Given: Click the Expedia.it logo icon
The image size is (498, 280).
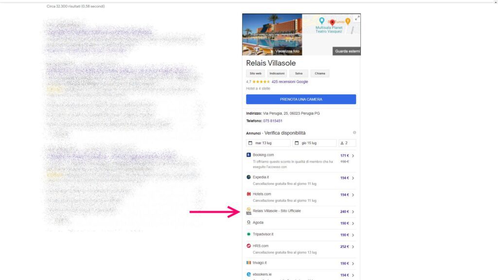Looking at the screenshot, I should tap(249, 177).
